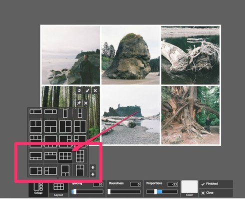The height and width of the screenshot is (199, 245).
Task: Choose portrait layout two small top, large bottom
Action: tap(80, 170)
